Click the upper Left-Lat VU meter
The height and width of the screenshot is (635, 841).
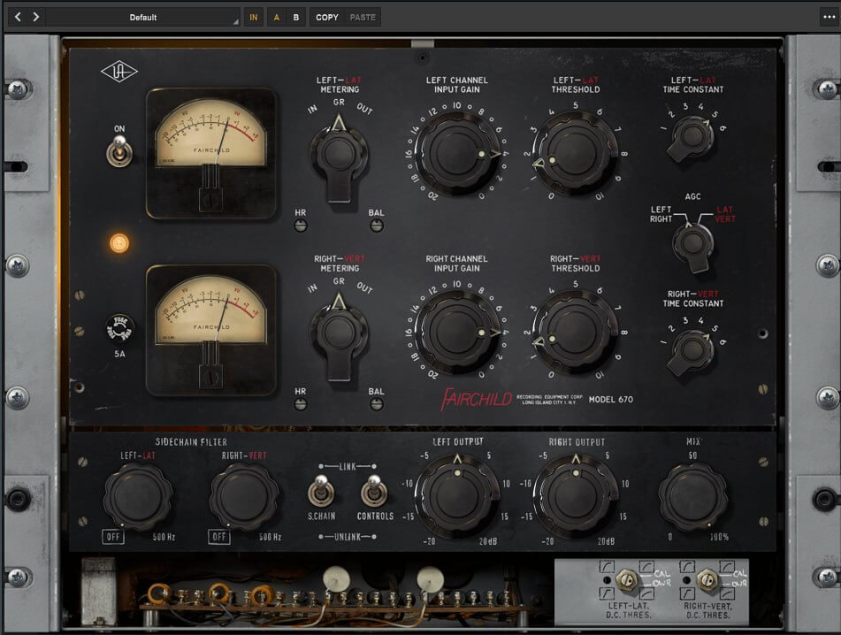click(211, 153)
